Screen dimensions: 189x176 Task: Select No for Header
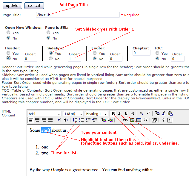coord(8,58)
